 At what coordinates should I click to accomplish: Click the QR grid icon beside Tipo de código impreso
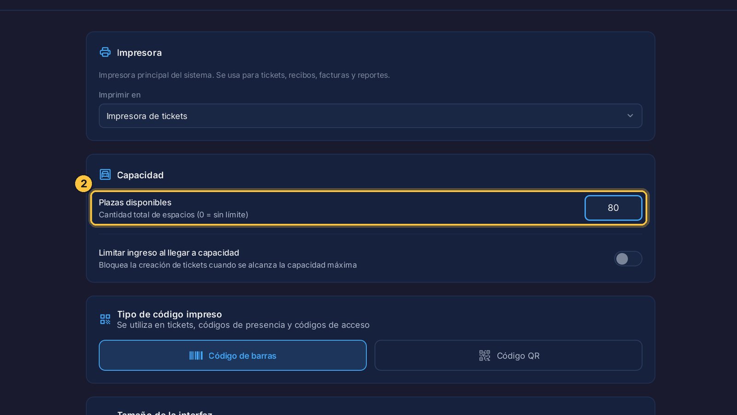coord(105,319)
